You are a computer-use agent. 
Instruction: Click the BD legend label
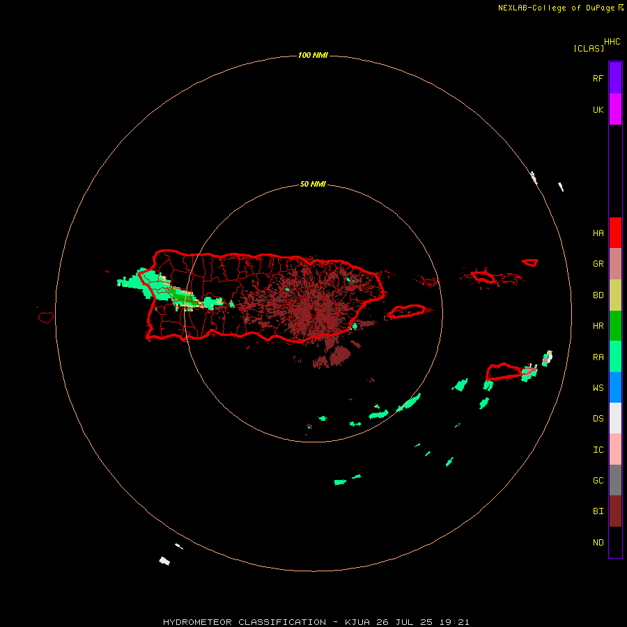(x=598, y=295)
